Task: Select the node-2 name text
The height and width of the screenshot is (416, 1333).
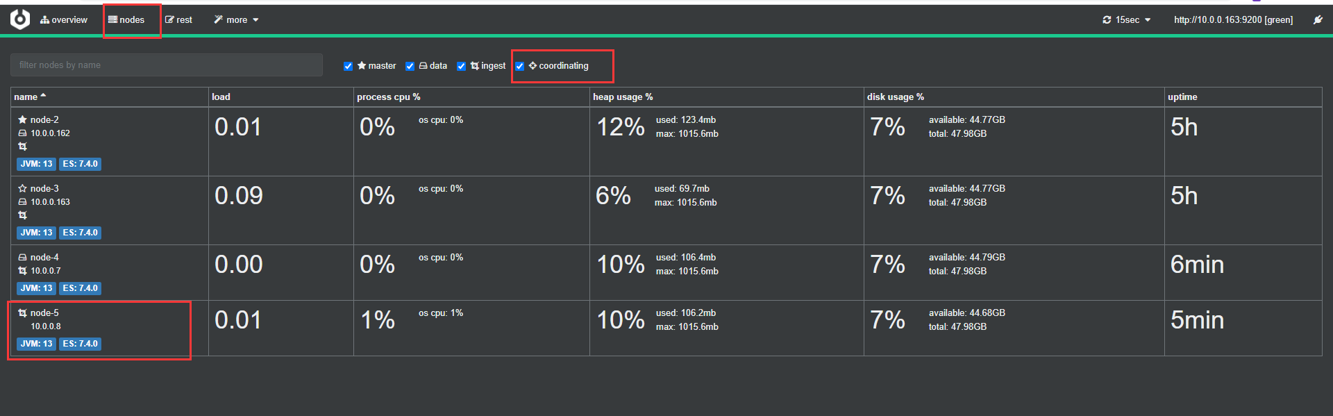Action: [44, 119]
